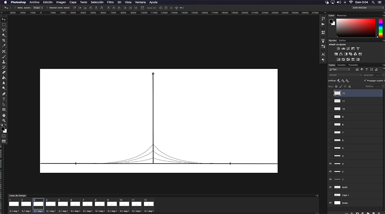Enable Mostrar contr. transf. checkbox
Screen dimensions: 385x214
pos(47,8)
